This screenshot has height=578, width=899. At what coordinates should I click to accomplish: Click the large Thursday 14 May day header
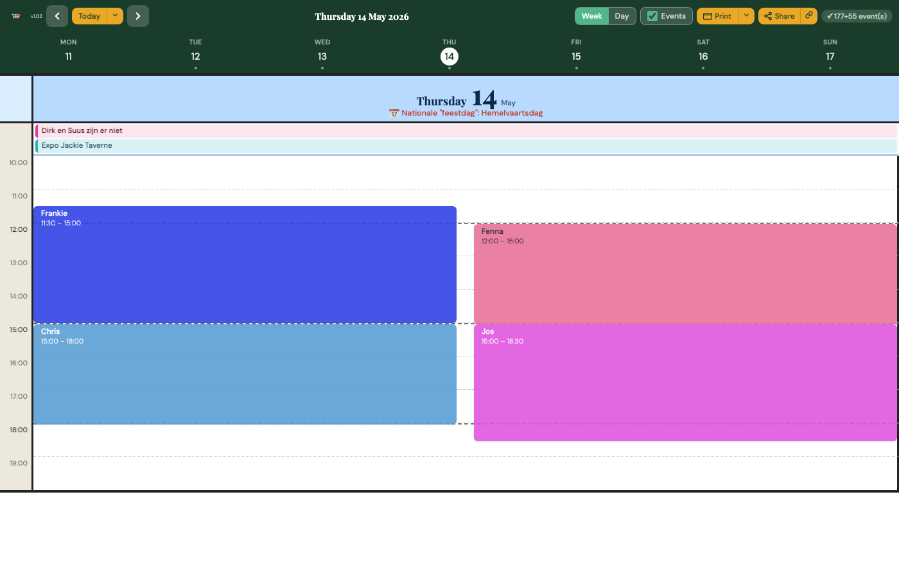466,100
